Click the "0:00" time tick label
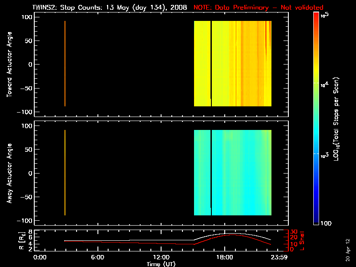Viewport: 356px width, 267px height. pyautogui.click(x=40, y=258)
